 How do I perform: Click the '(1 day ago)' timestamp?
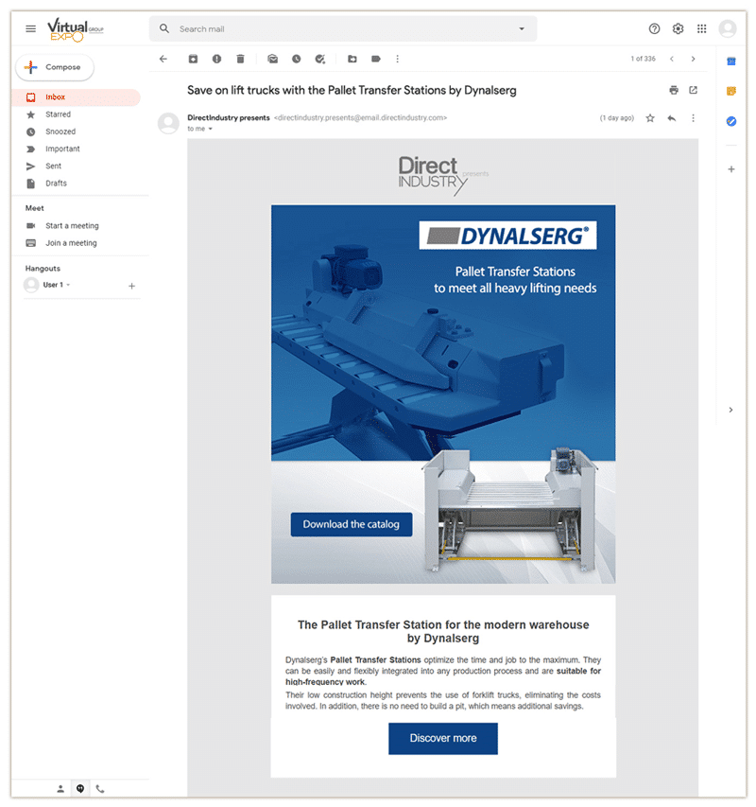tap(617, 118)
